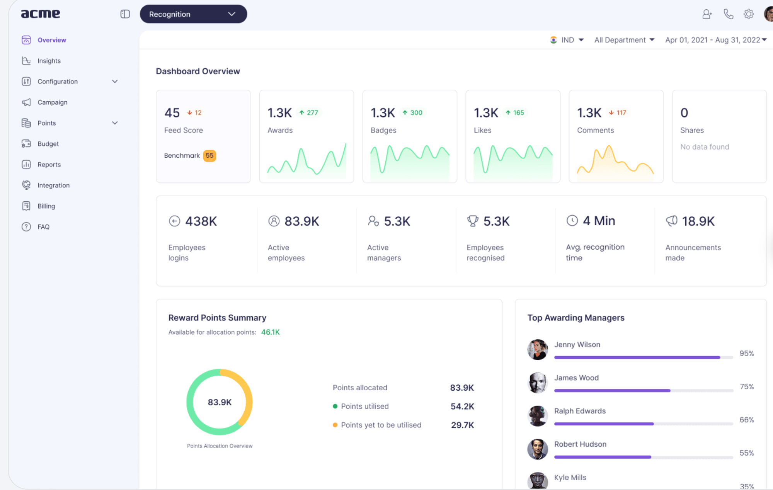
Task: Click the phone support icon
Action: pos(728,14)
